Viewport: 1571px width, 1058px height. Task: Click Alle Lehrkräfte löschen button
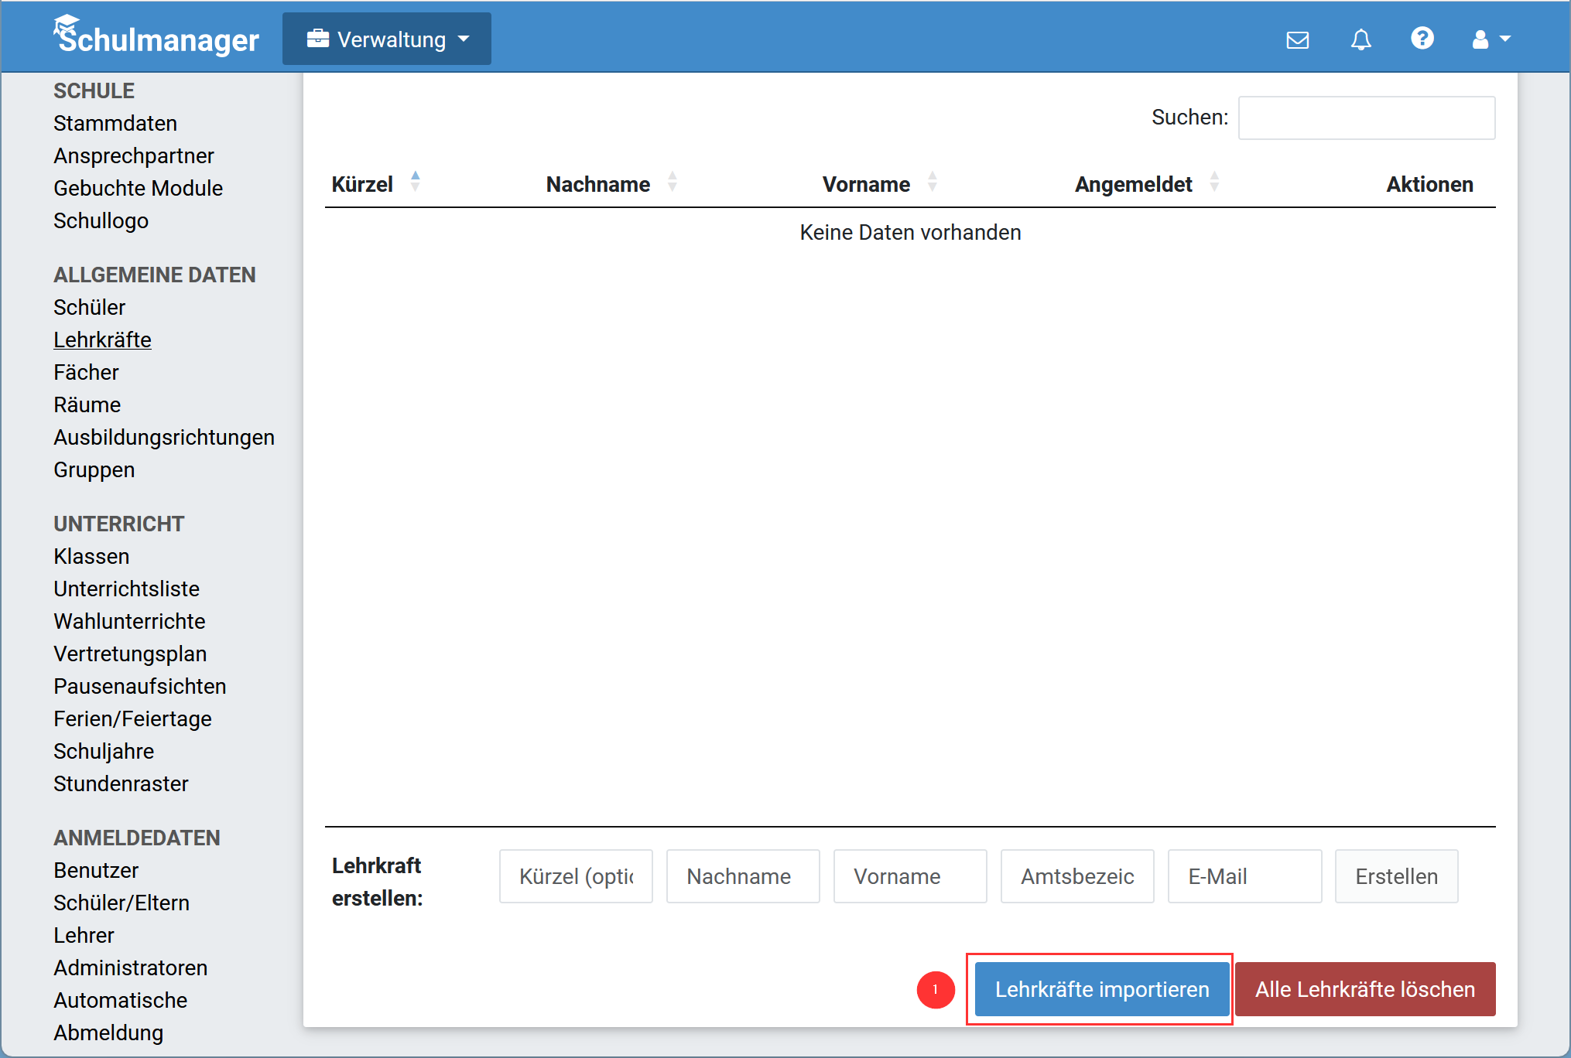click(x=1365, y=989)
